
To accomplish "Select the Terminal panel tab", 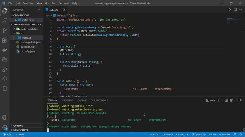I will pos(53,100).
